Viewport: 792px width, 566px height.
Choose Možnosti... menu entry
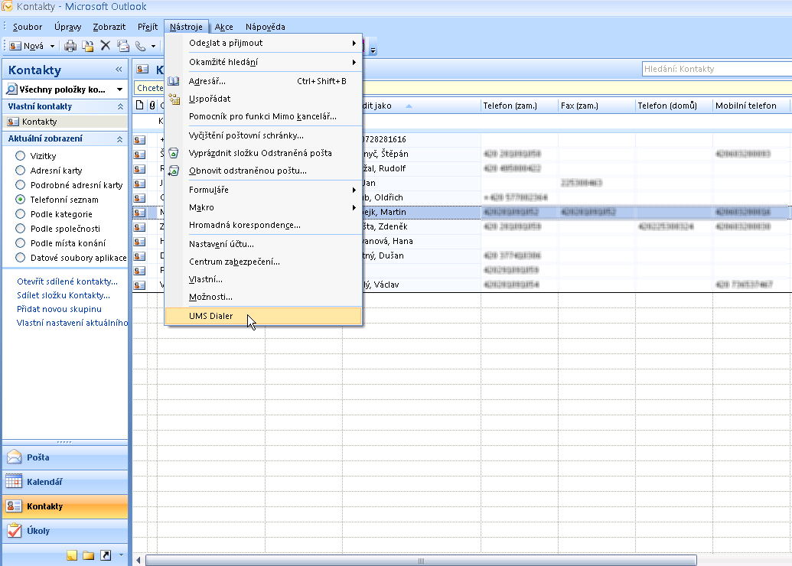pos(263,297)
